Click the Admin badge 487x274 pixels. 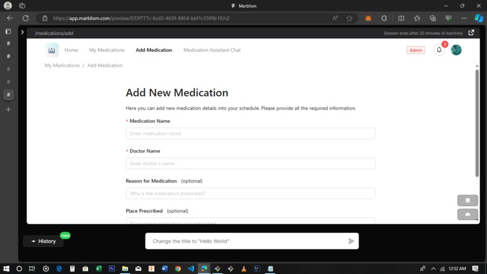click(x=416, y=50)
